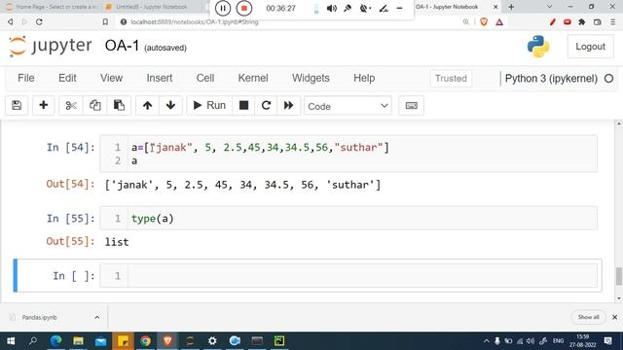
Task: Open a new browser tab
Action: tap(511, 7)
